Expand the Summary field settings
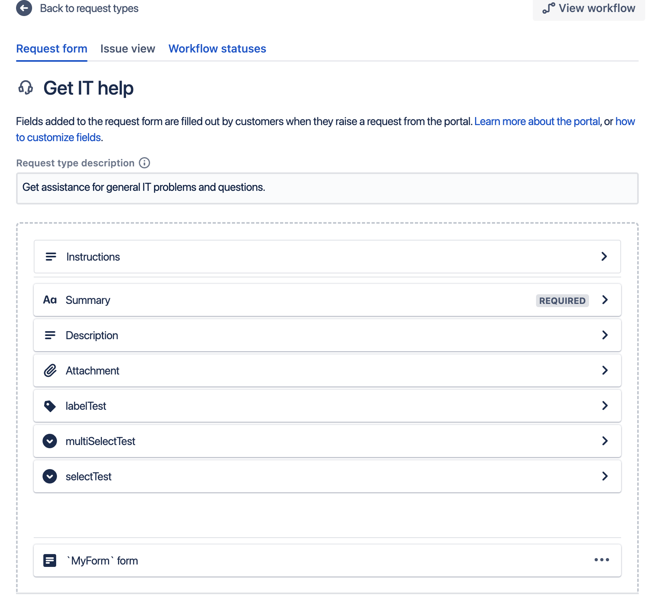 click(605, 299)
